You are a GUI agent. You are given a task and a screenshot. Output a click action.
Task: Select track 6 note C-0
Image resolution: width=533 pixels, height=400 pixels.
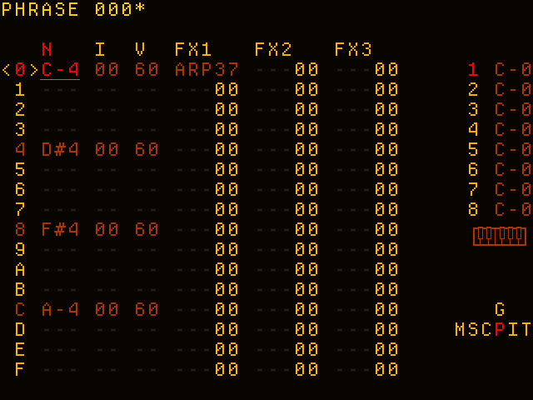[x=513, y=170]
